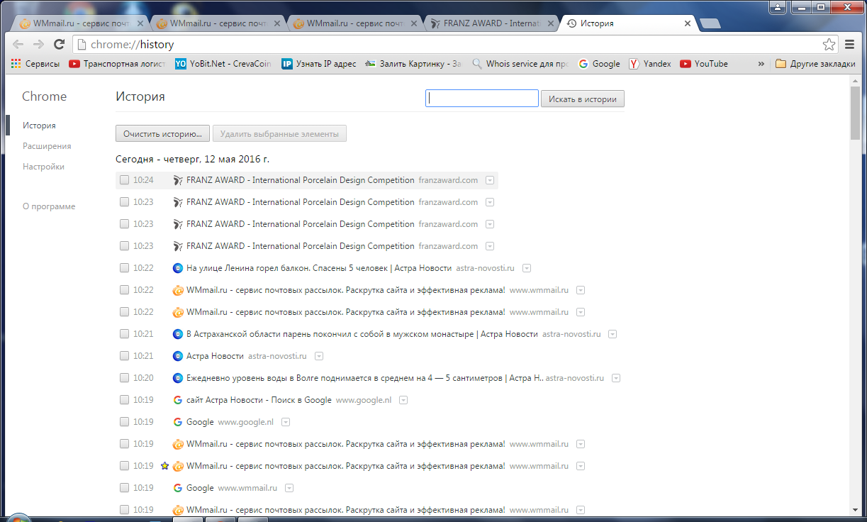Show hidden bookmarks overflow chevron
The image size is (867, 522).
[761, 64]
